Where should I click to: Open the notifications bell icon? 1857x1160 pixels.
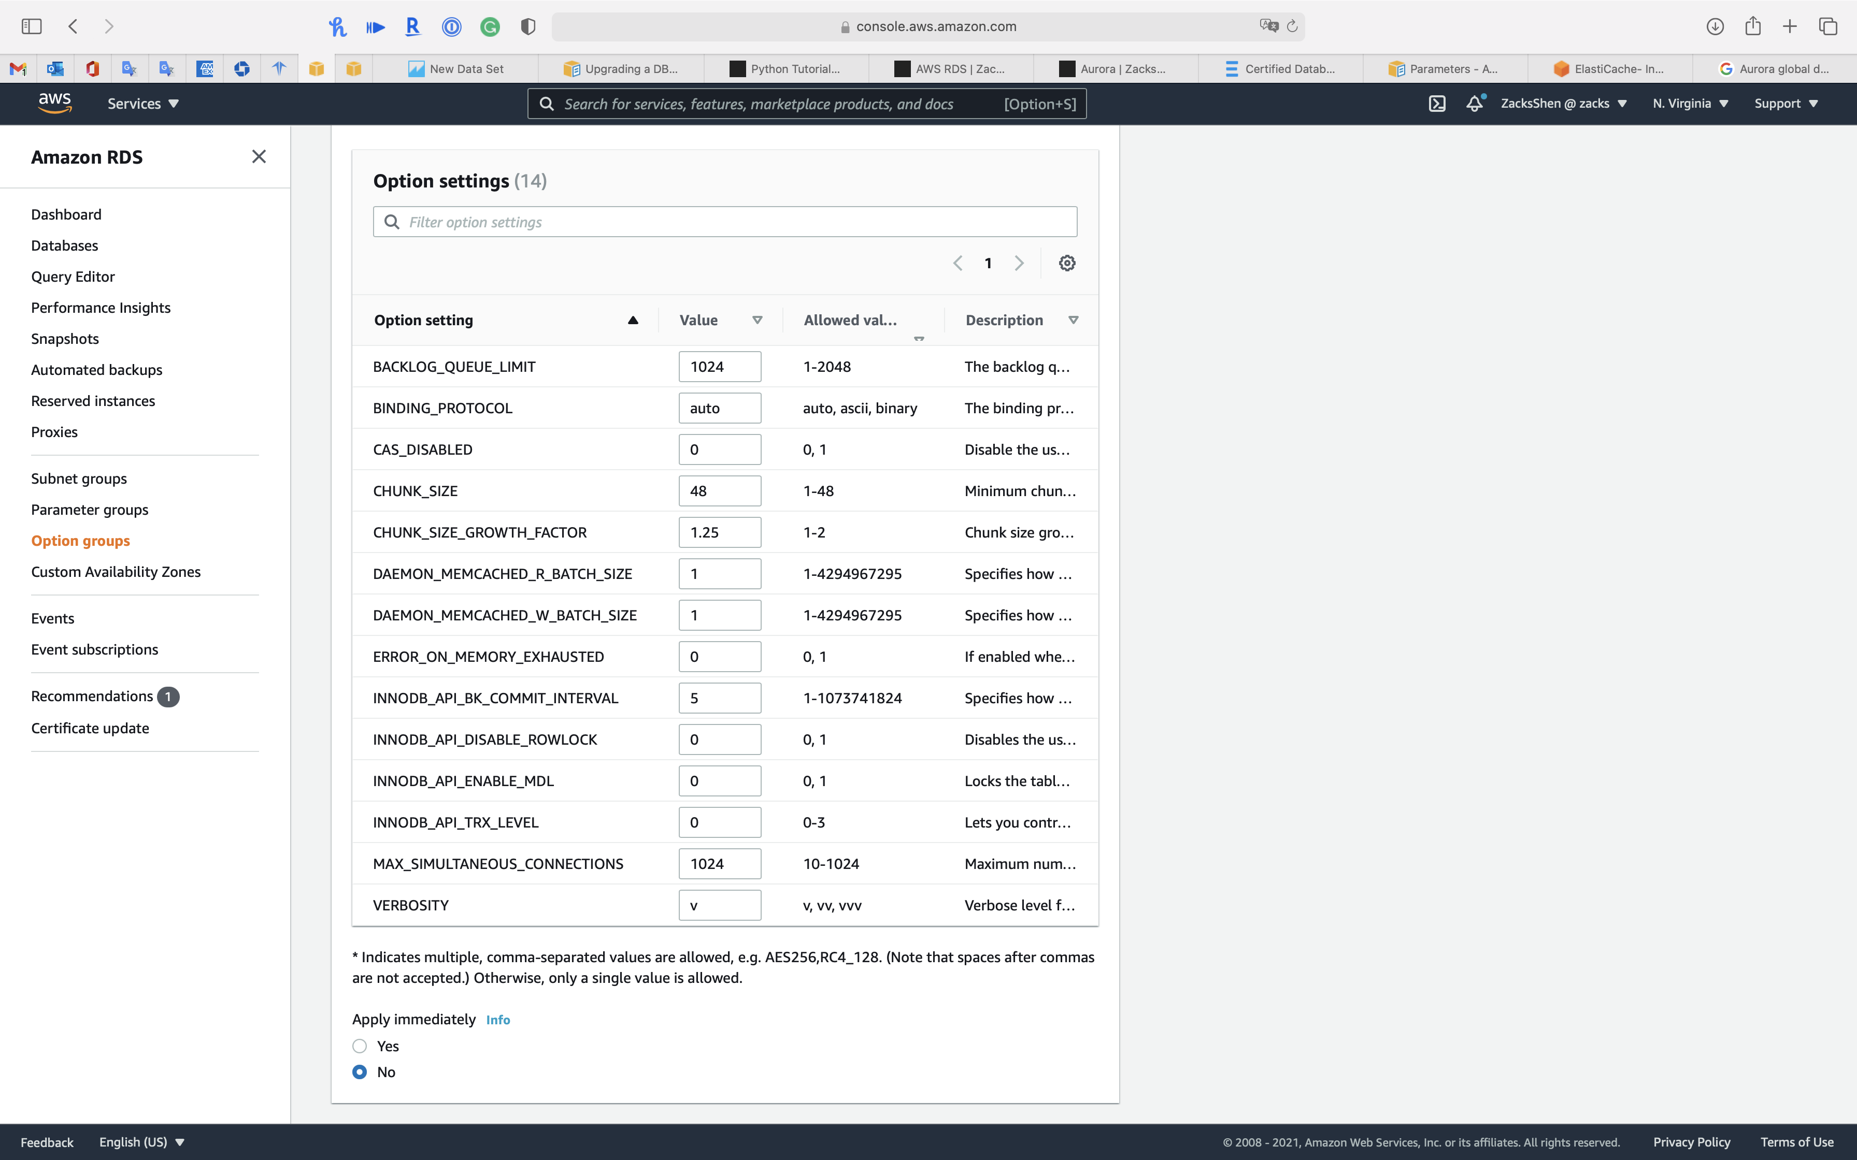(1474, 104)
